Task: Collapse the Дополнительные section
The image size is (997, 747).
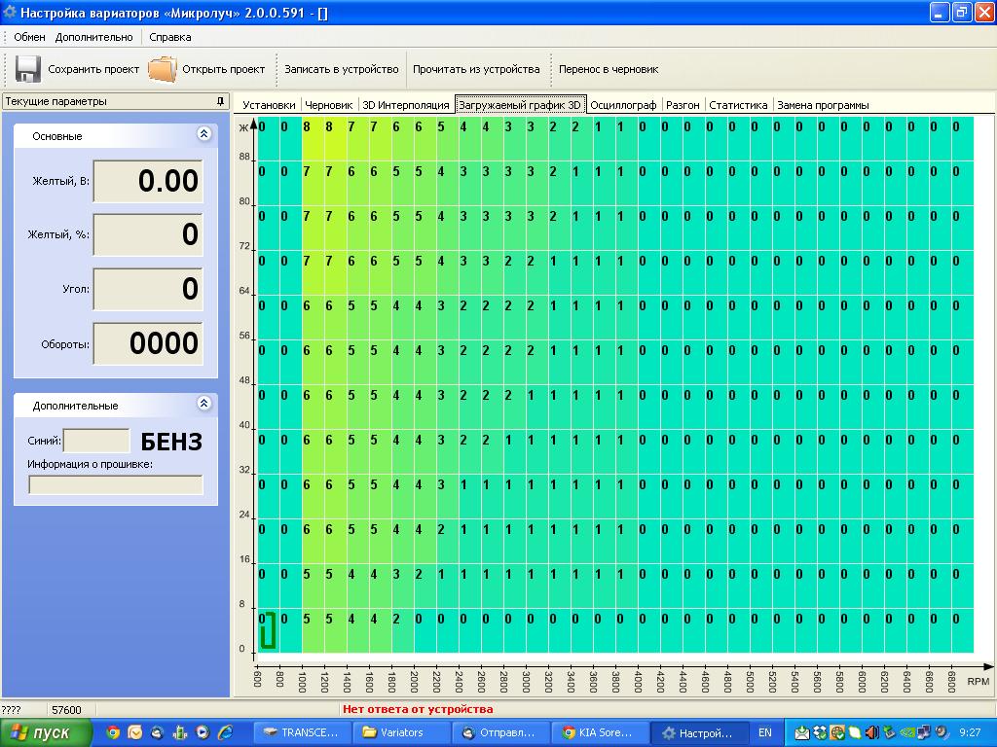Action: tap(203, 404)
